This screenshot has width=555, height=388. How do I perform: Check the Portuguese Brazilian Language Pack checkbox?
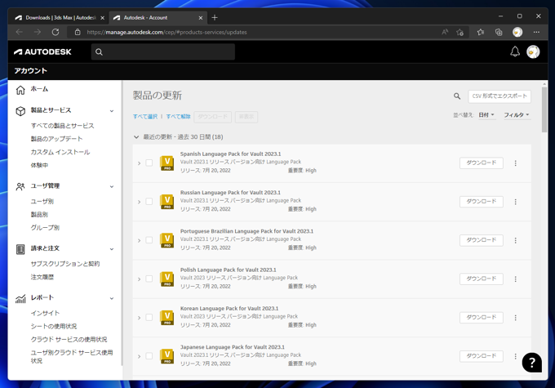tap(149, 240)
